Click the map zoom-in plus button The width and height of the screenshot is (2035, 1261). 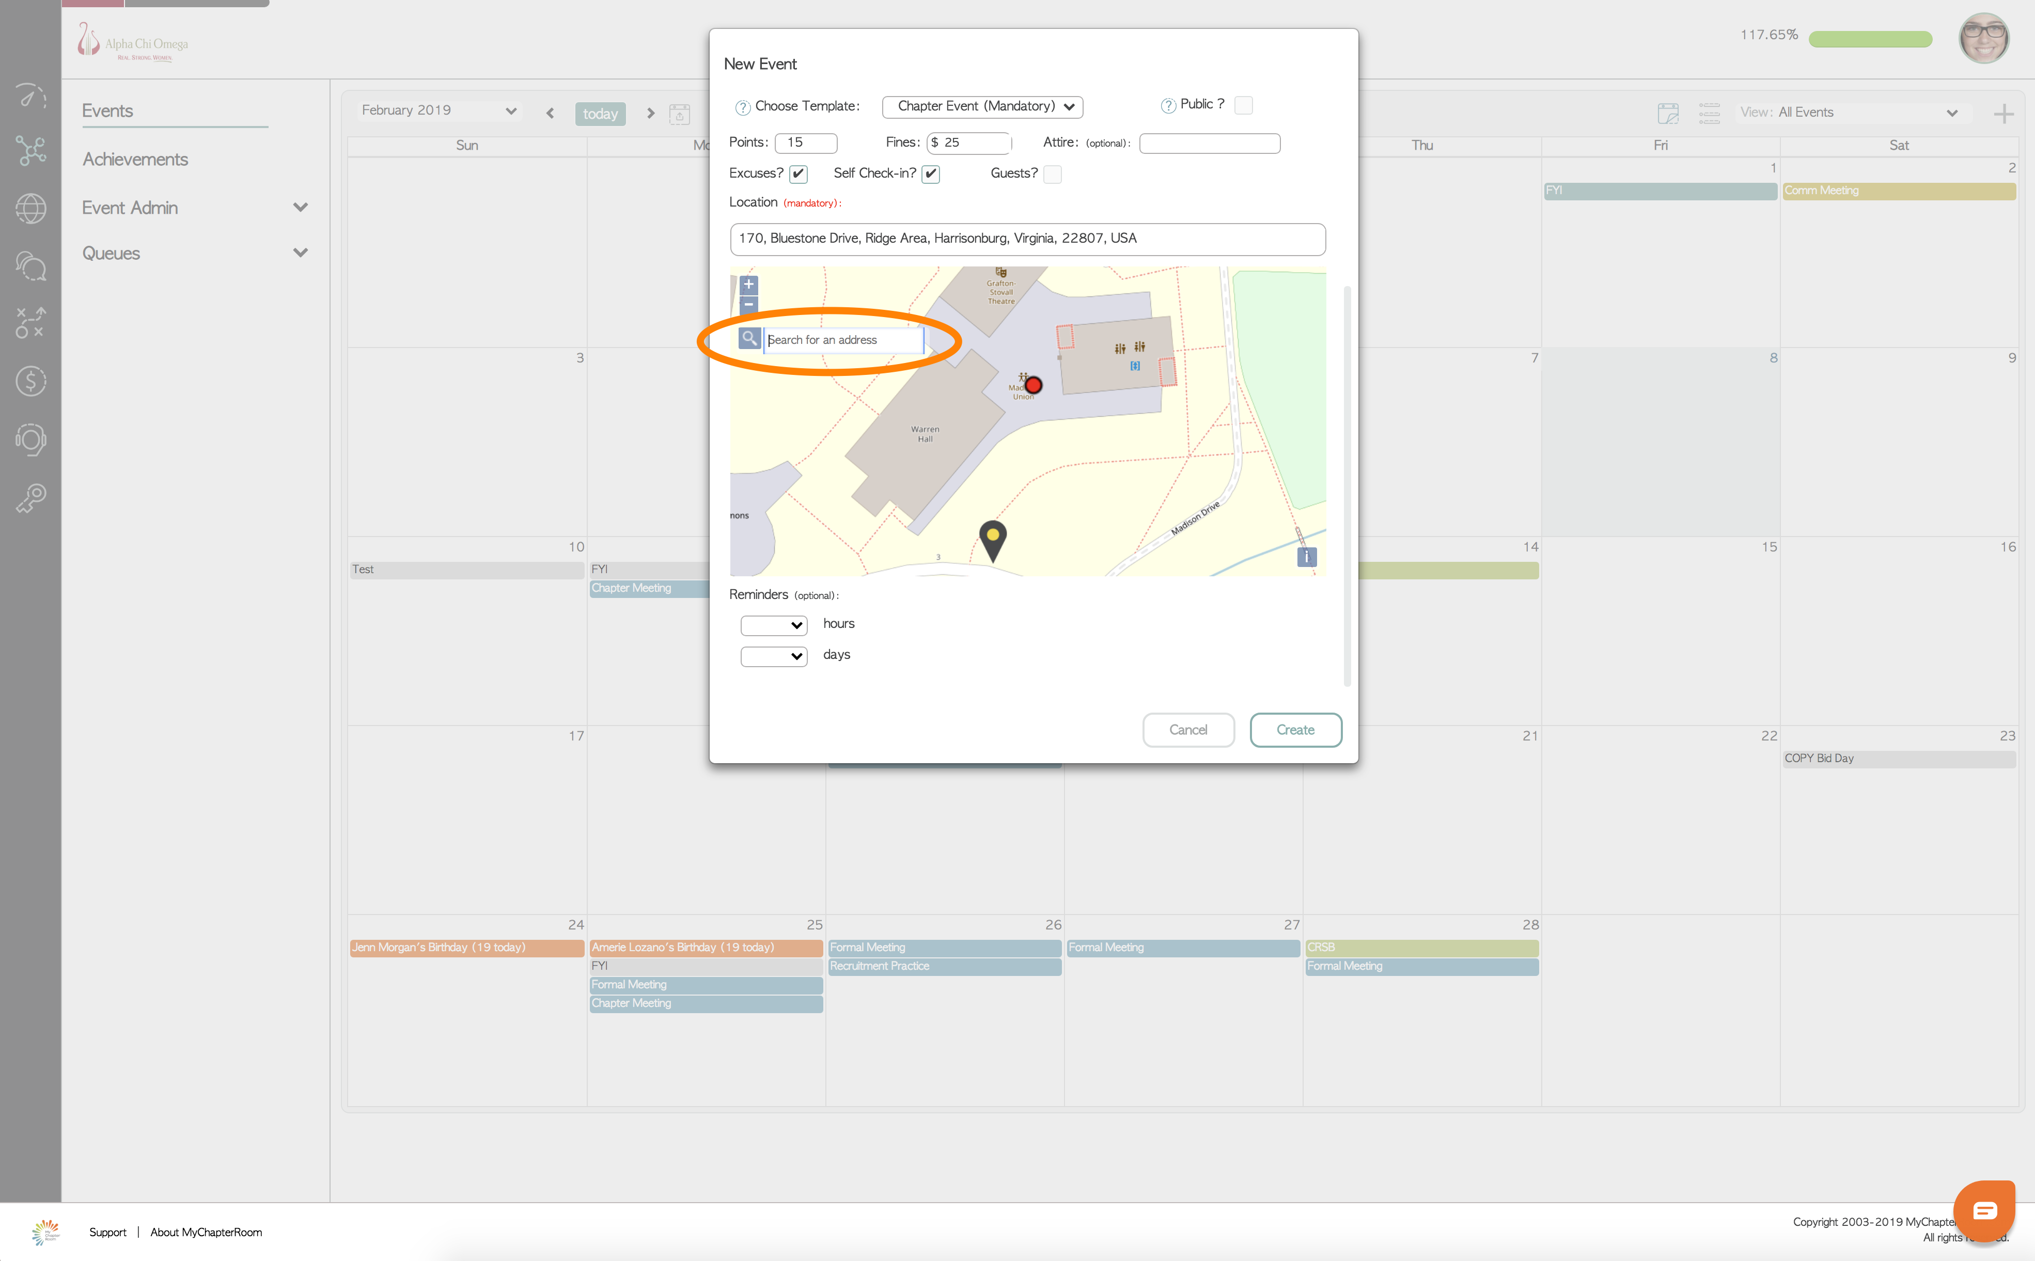point(748,285)
